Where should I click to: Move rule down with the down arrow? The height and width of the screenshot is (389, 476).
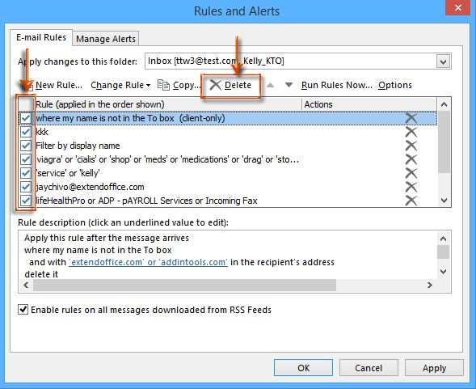pos(289,85)
